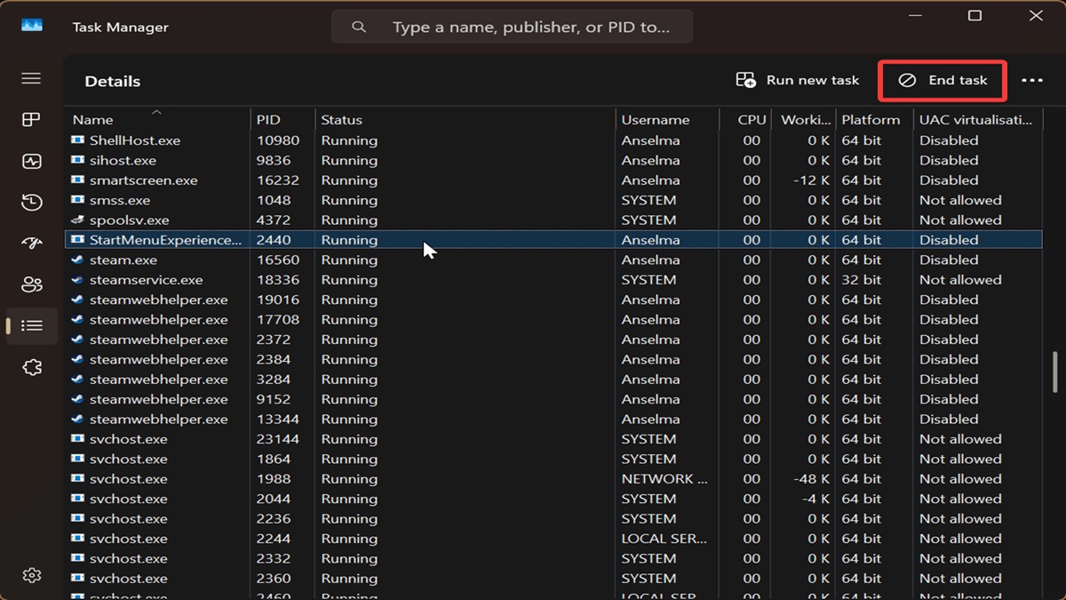The width and height of the screenshot is (1066, 600).
Task: Select the Details page icon in sidebar
Action: pyautogui.click(x=32, y=326)
